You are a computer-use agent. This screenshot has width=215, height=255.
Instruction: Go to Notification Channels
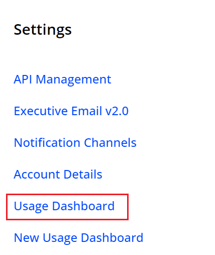[x=75, y=142]
